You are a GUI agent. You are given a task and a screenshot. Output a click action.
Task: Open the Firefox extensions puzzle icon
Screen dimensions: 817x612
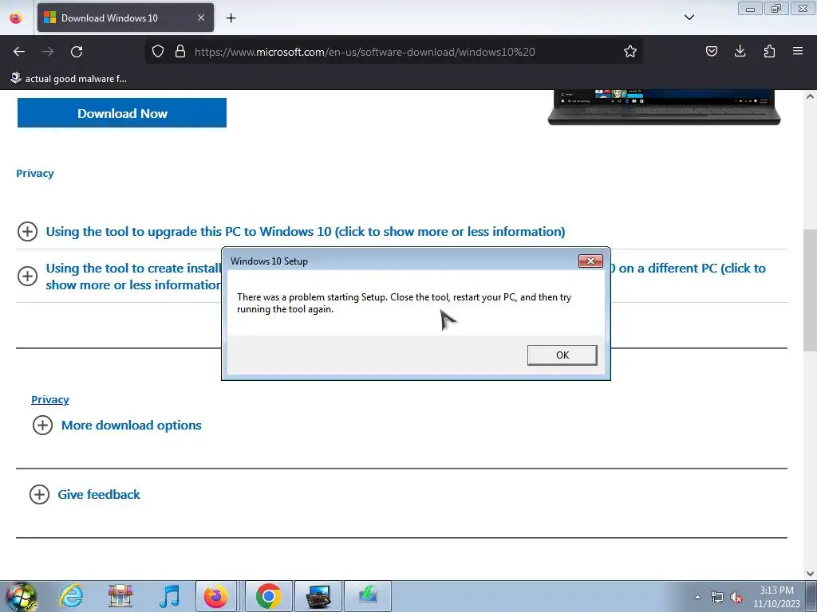769,51
